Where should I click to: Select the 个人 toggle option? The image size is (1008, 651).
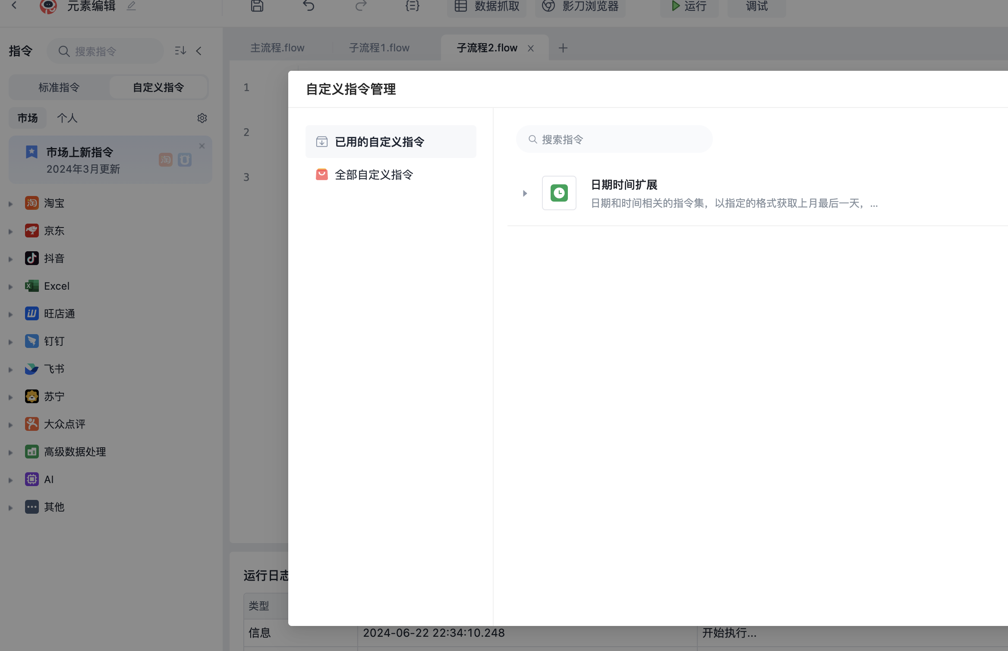[x=67, y=118]
